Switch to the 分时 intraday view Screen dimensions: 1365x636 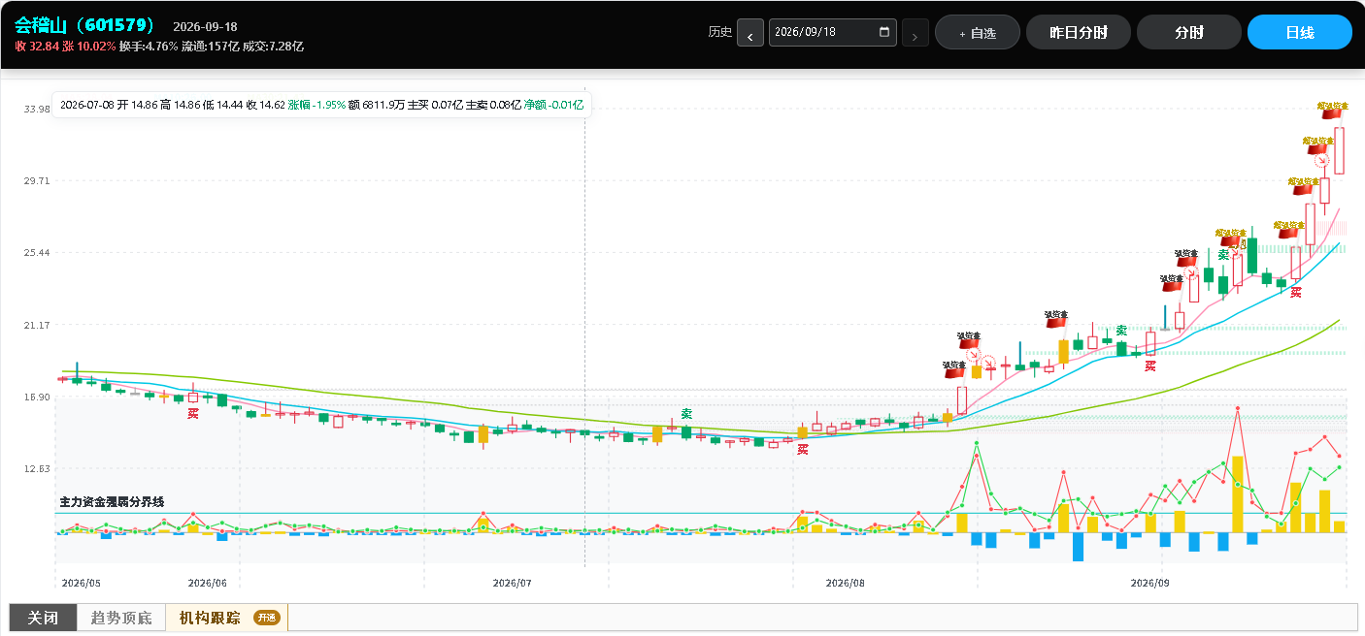(x=1189, y=32)
